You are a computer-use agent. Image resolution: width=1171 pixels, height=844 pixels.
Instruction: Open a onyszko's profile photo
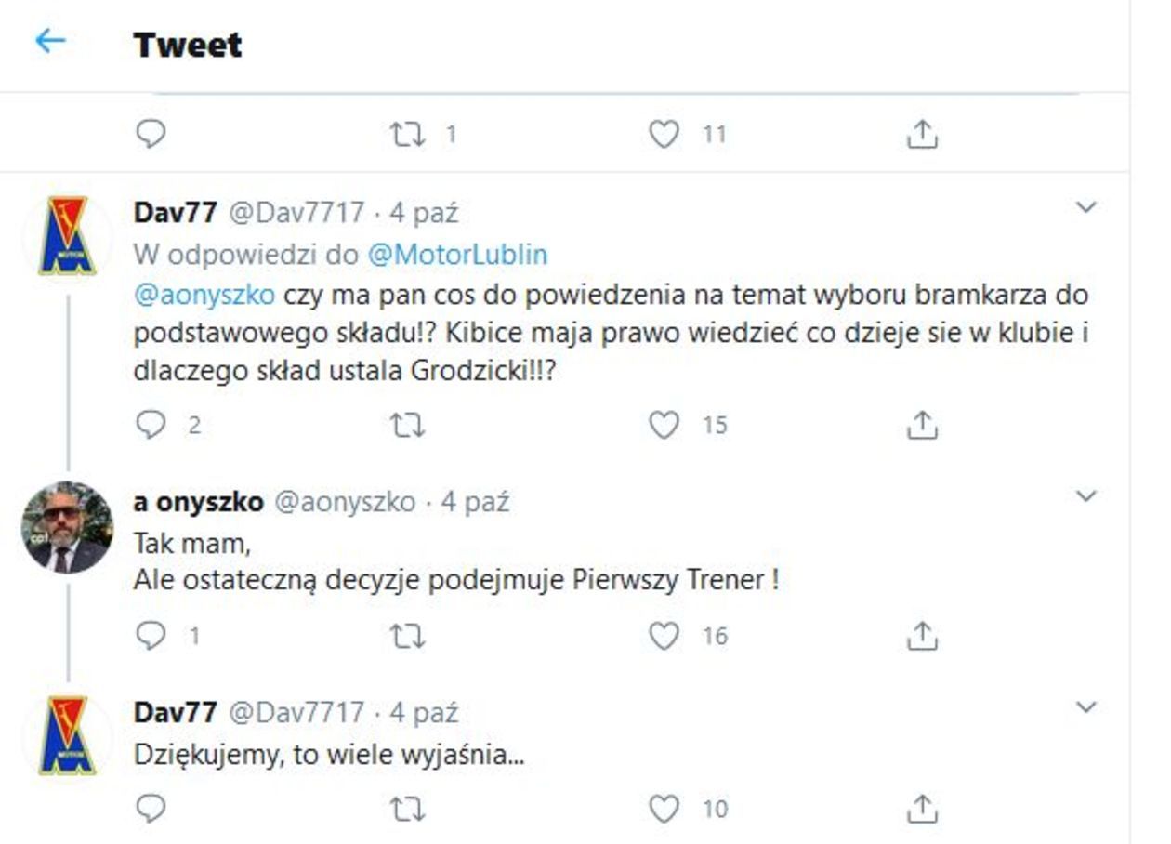[x=67, y=526]
